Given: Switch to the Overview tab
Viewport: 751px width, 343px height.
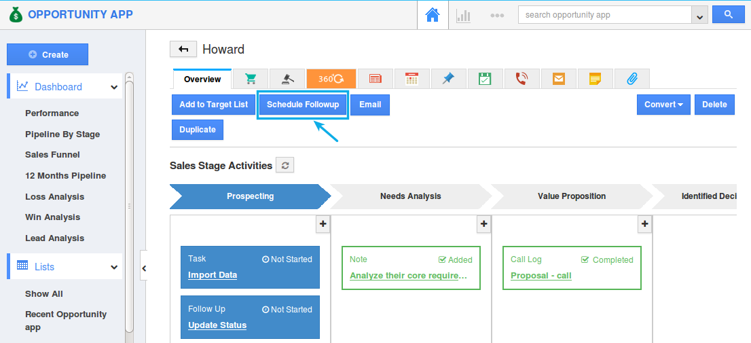Looking at the screenshot, I should pyautogui.click(x=202, y=79).
